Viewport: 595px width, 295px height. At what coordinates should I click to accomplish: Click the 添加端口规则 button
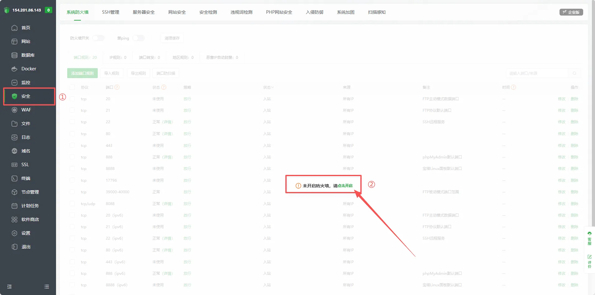tap(82, 73)
